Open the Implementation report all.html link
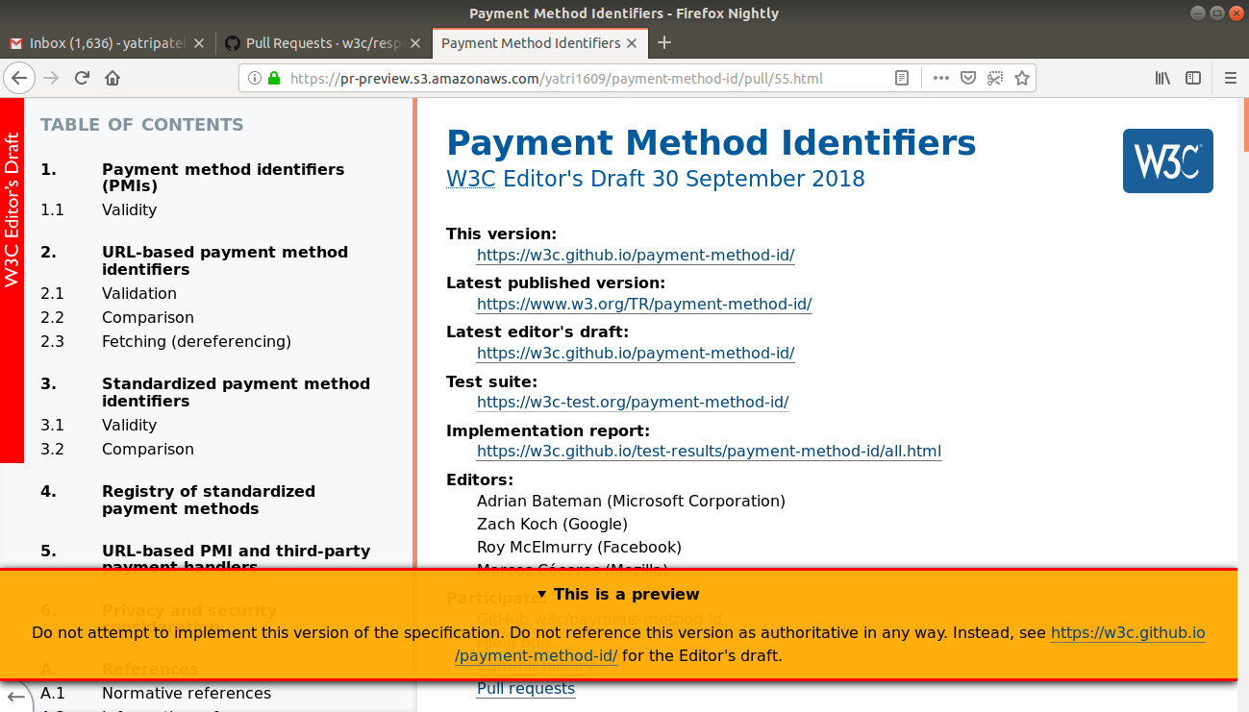Image resolution: width=1249 pixels, height=712 pixels. (709, 452)
